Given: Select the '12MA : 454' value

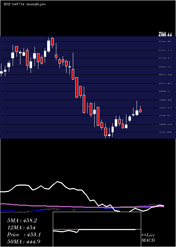Looking at the screenshot, I should pyautogui.click(x=21, y=228).
